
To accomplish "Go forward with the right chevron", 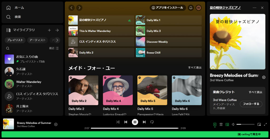I will click(x=79, y=8).
